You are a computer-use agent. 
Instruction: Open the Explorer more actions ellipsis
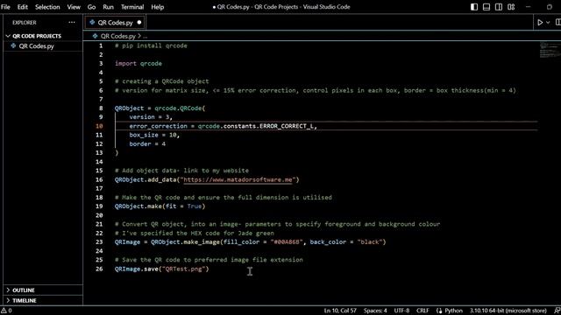pos(72,23)
